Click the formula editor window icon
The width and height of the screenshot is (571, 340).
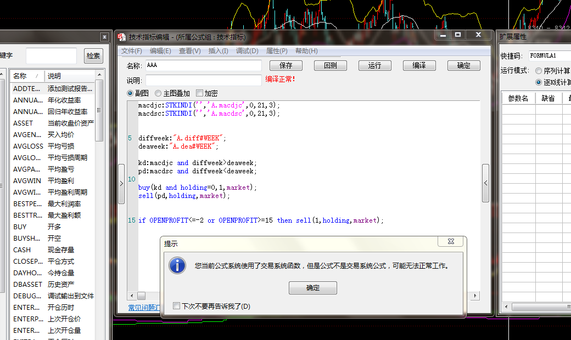(122, 37)
